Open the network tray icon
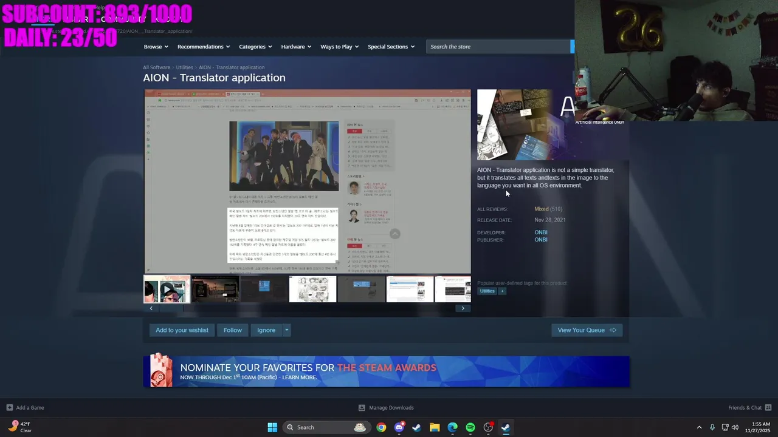Screen dimensions: 778x437 point(725,427)
